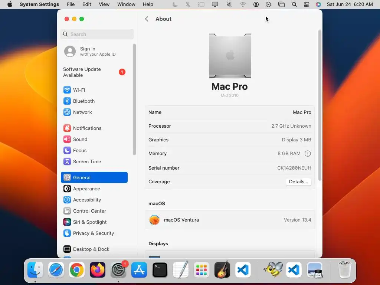Image resolution: width=380 pixels, height=285 pixels.
Task: Open TextEdit from the Dock
Action: point(181,270)
